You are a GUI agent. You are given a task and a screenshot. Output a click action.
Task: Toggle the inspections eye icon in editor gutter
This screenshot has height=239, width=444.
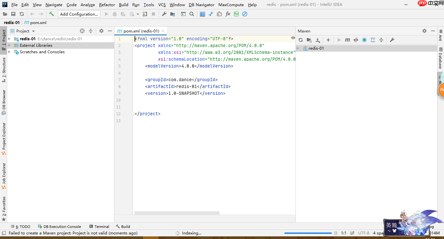click(293, 38)
